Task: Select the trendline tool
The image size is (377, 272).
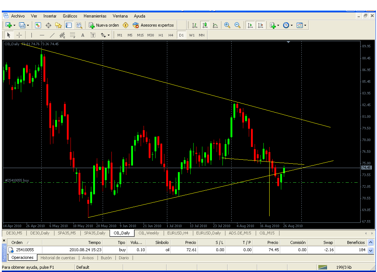Action: coord(52,35)
